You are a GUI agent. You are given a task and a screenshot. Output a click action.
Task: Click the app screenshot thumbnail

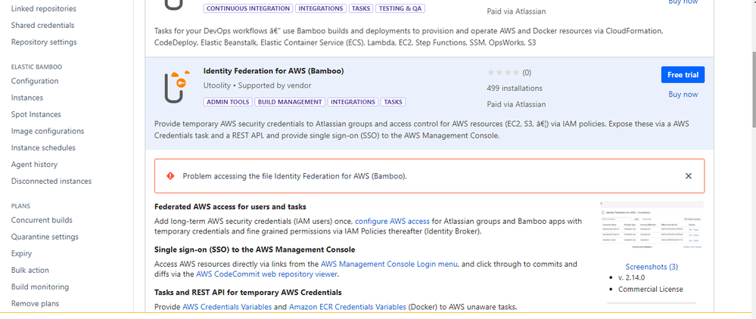click(652, 227)
